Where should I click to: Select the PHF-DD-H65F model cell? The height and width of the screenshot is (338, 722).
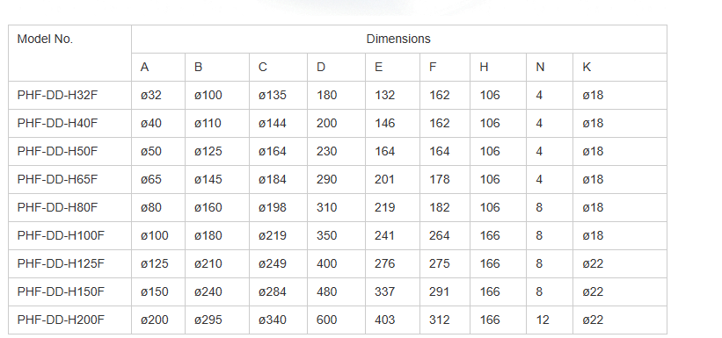pos(70,179)
